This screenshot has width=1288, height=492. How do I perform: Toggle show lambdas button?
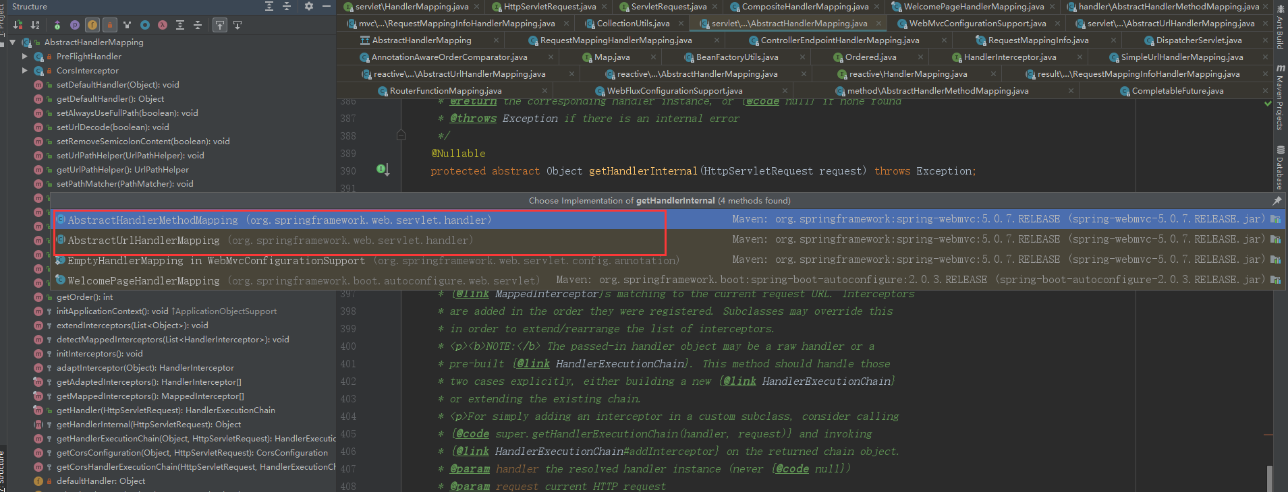[x=163, y=25]
